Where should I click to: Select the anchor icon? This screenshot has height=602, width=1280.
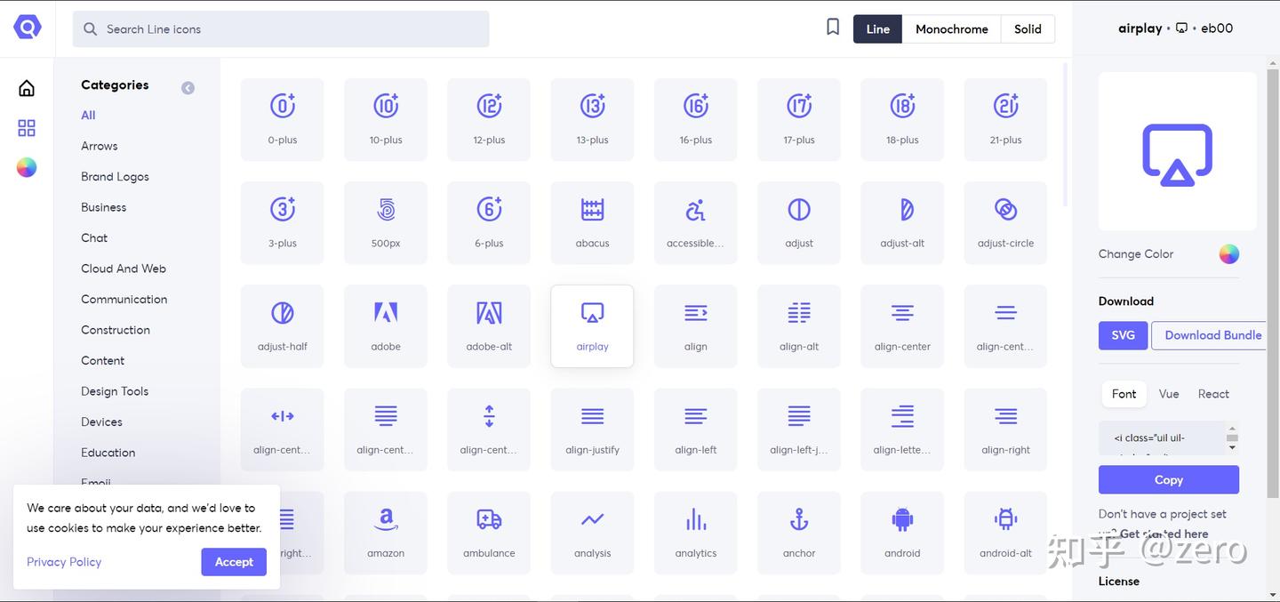tap(799, 533)
